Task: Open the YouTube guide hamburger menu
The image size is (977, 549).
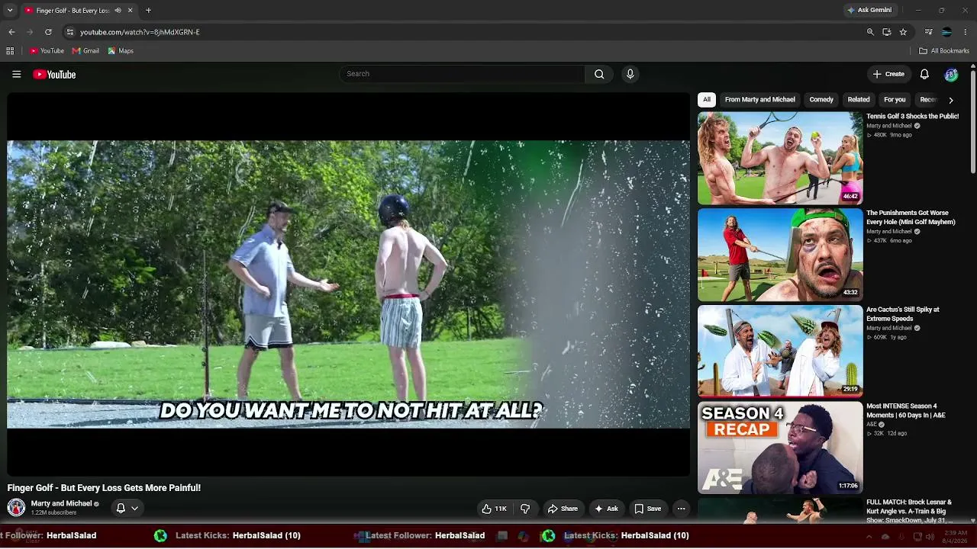Action: 16,74
